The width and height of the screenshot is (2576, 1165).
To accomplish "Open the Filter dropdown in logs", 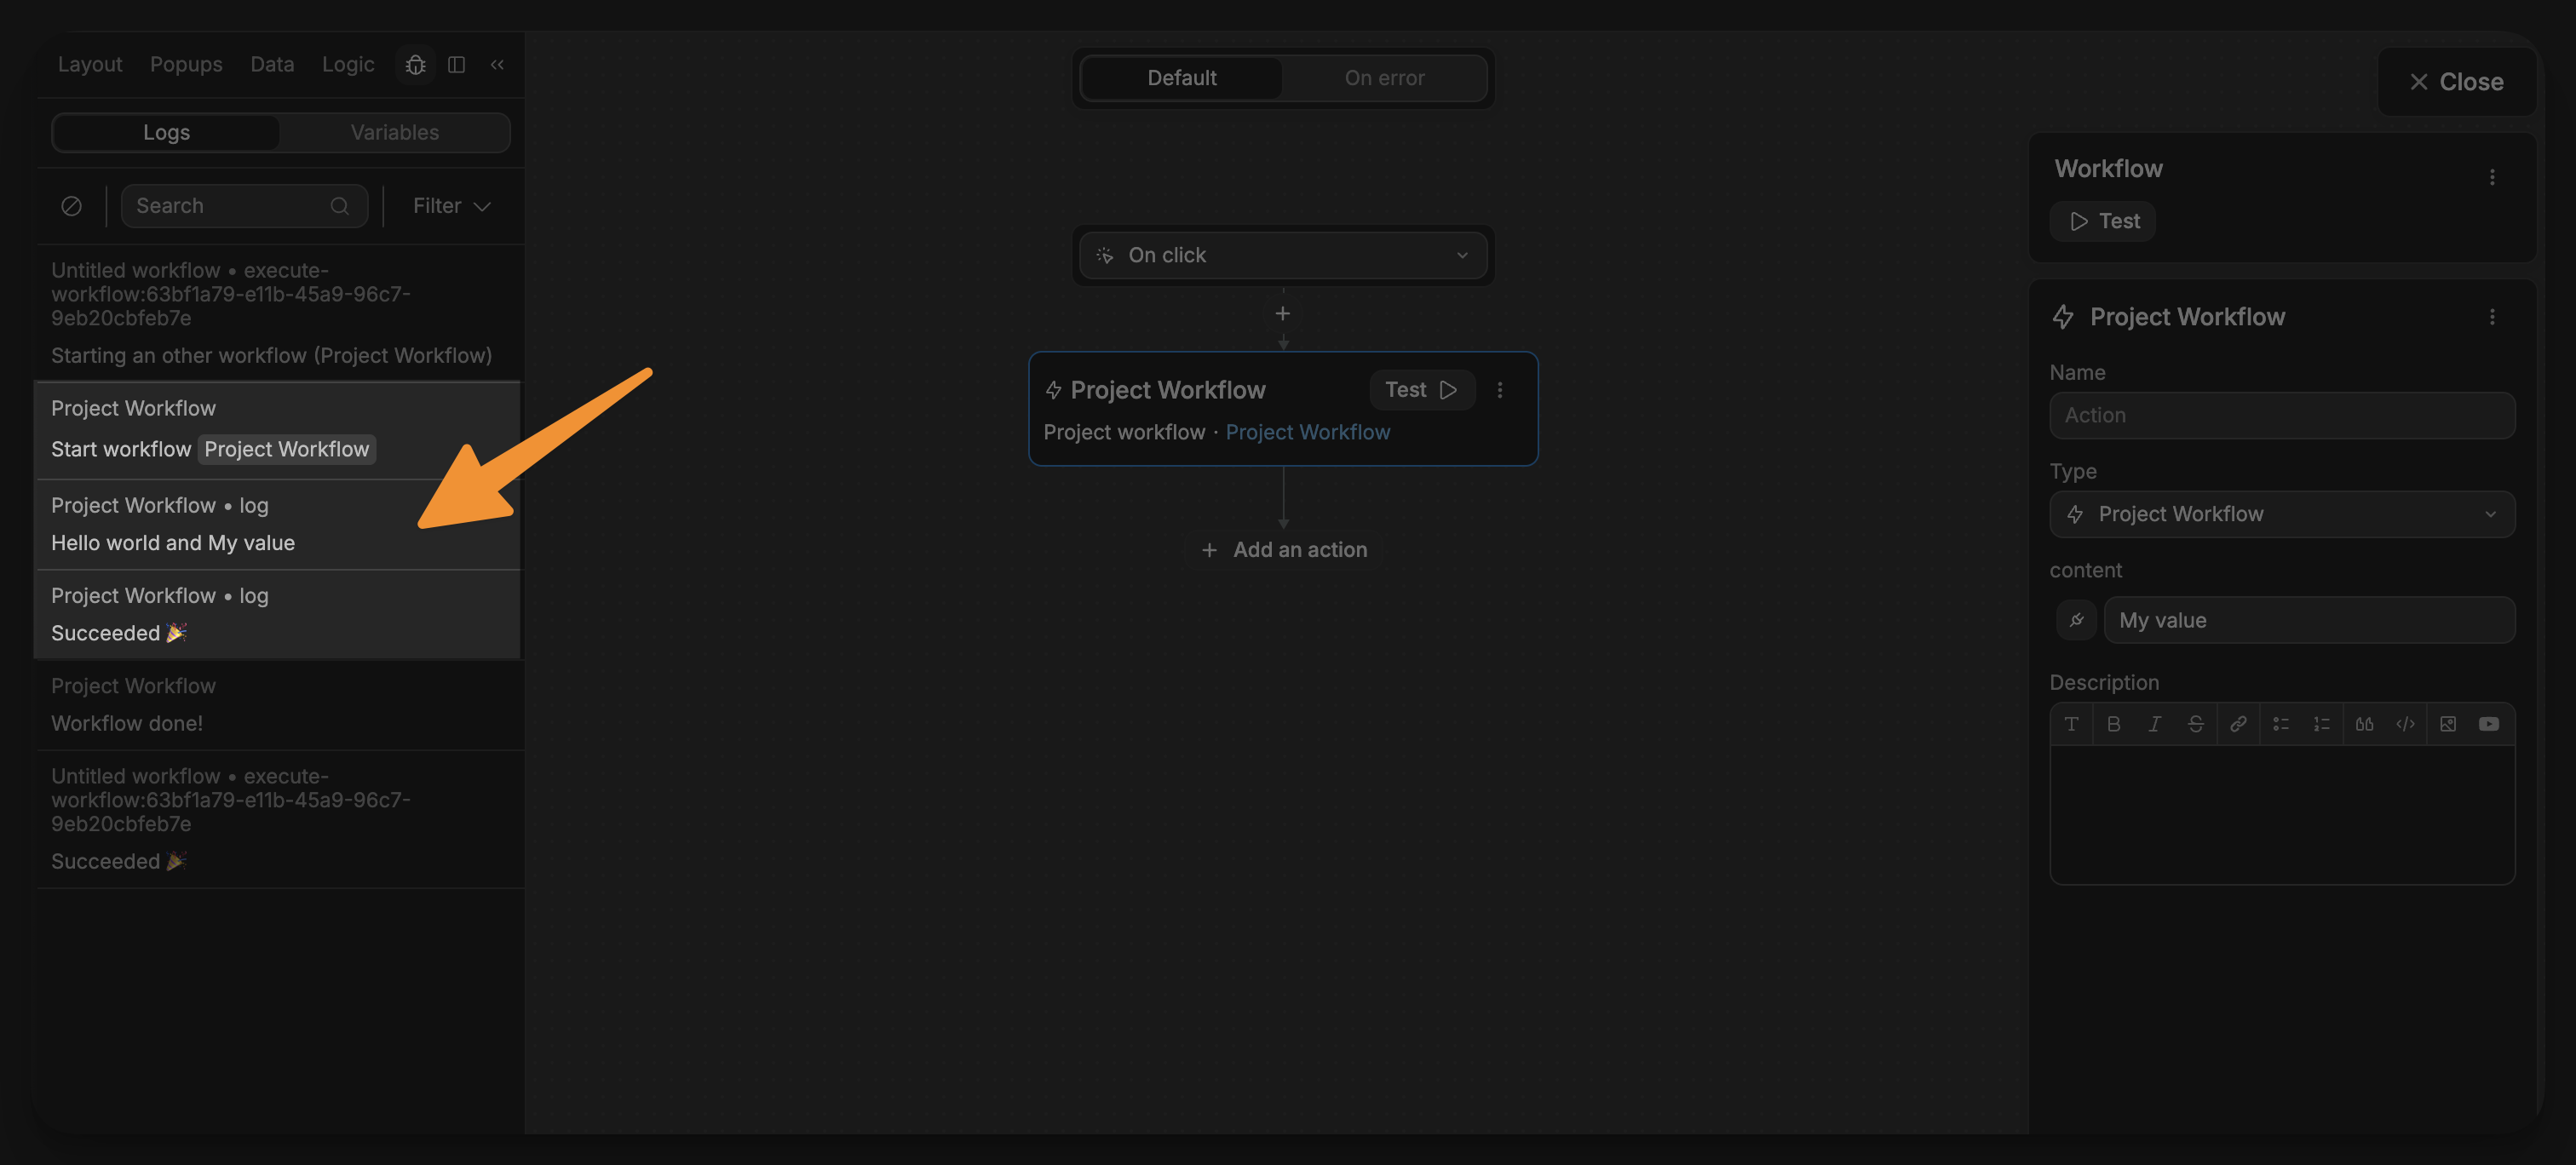I will [x=451, y=205].
